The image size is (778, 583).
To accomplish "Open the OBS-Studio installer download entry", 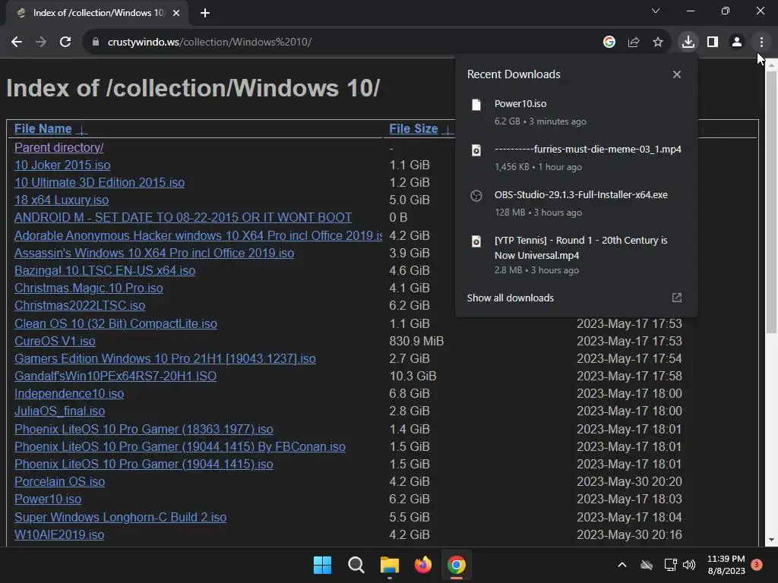I will point(576,203).
